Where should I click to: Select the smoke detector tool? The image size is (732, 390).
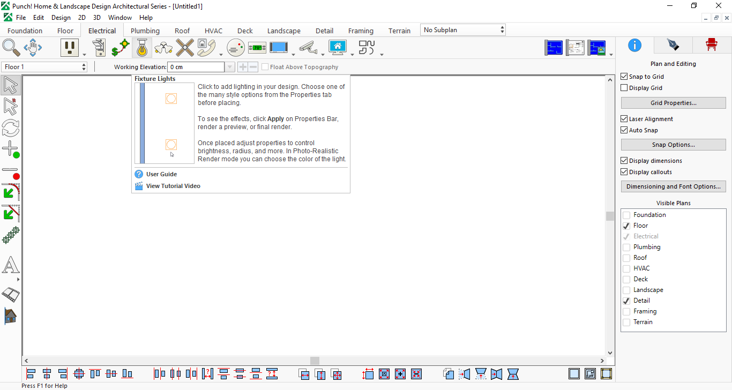coord(236,48)
